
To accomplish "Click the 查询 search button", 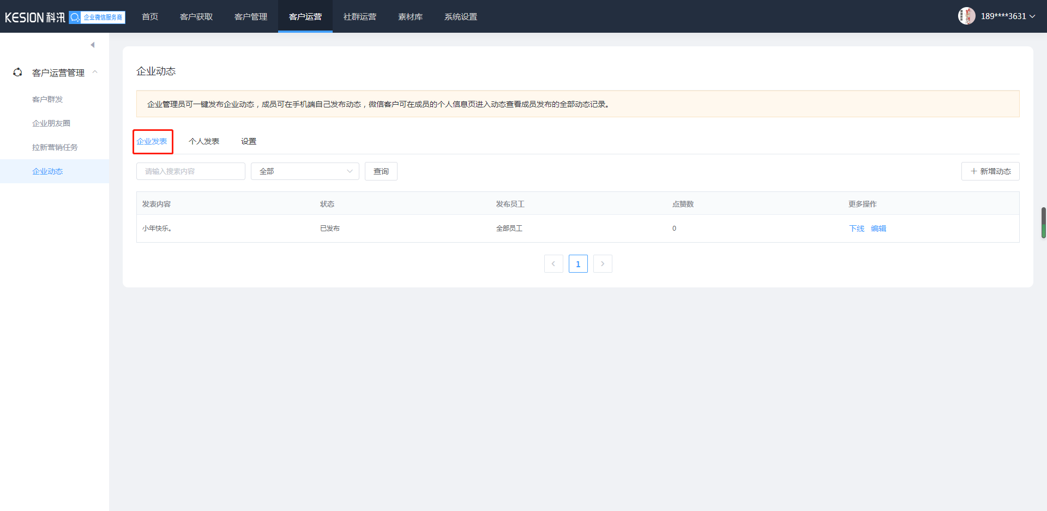I will coord(381,171).
